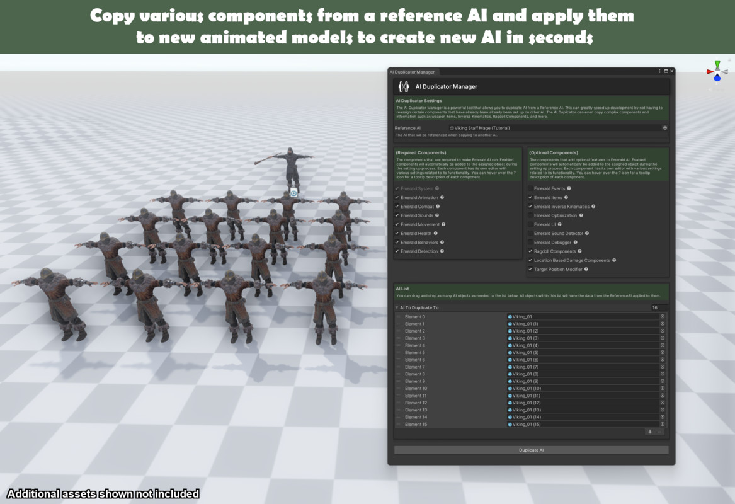Click the plus icon to add list element

coord(649,432)
